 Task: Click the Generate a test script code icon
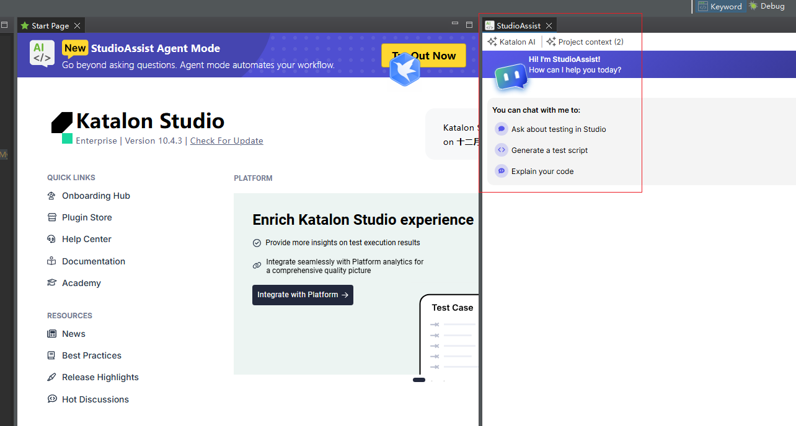point(502,150)
